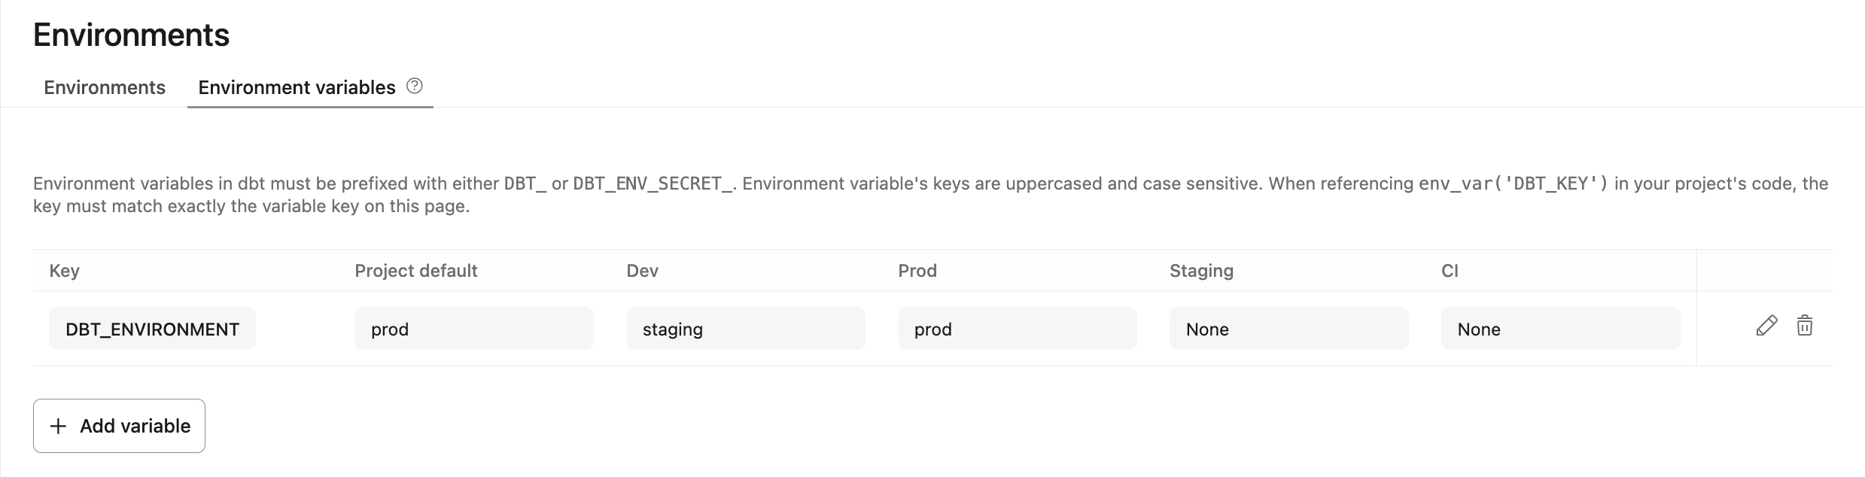Screen dimensions: 1865x477
Task: Click the Staging value field showing None
Action: pos(1288,329)
